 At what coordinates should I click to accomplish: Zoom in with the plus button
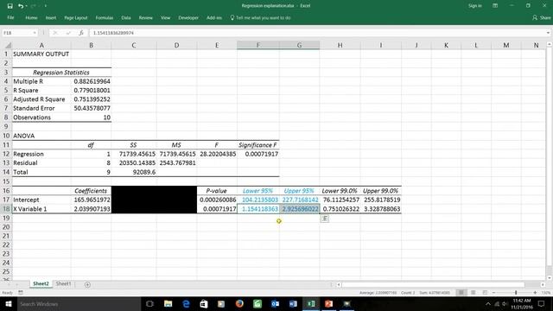tap(535, 292)
